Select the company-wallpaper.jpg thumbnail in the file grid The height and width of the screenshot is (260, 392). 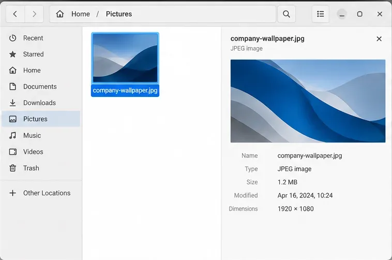[125, 58]
